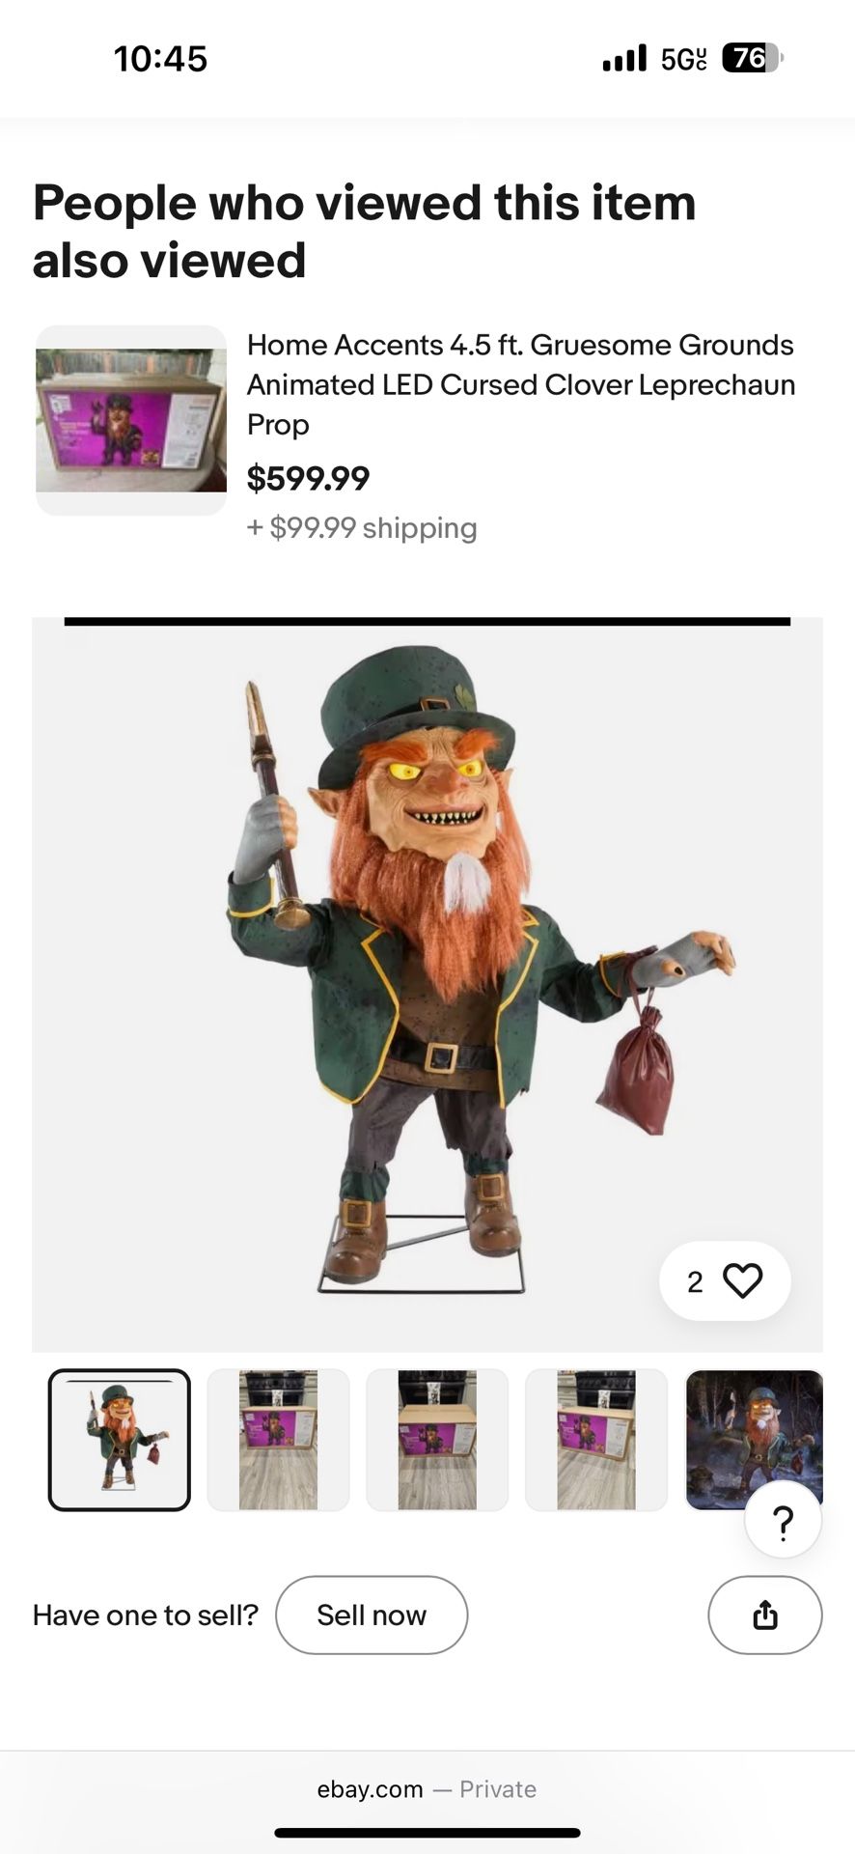This screenshot has width=855, height=1854.
Task: Open the Cursed Clover Leprechaun listing title
Action: (x=521, y=384)
